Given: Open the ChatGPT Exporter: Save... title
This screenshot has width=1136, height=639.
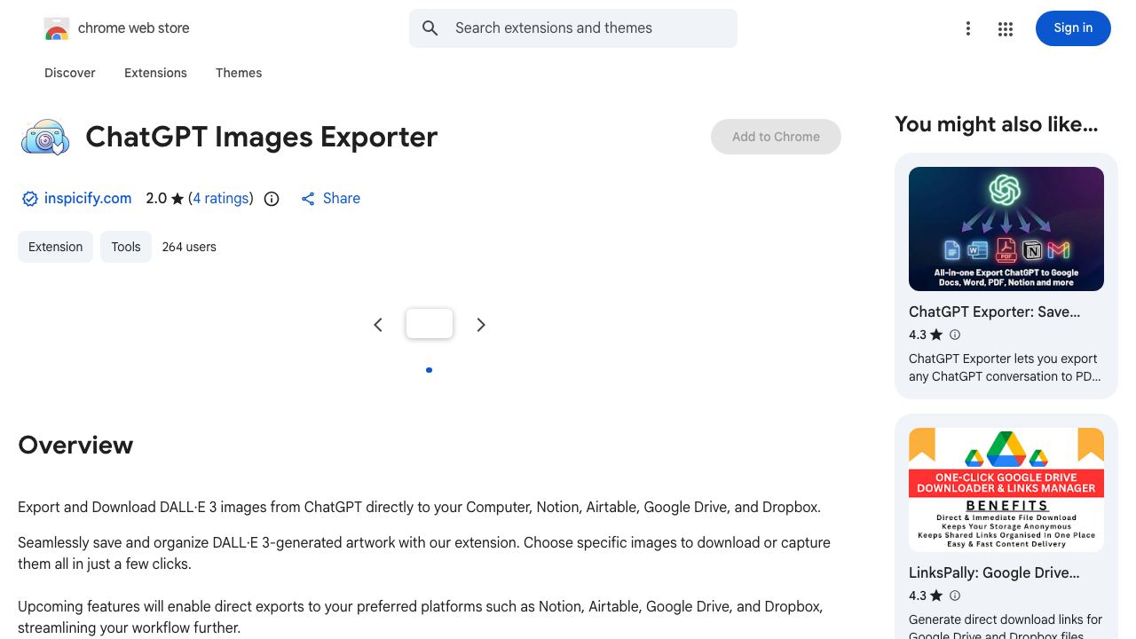Looking at the screenshot, I should [x=994, y=312].
